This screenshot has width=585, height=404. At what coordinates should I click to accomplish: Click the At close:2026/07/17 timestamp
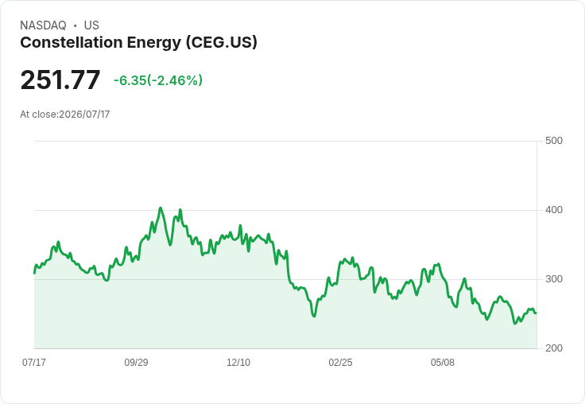[65, 115]
